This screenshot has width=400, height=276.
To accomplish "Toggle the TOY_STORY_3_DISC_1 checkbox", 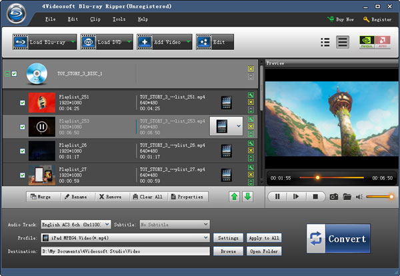I will pyautogui.click(x=15, y=73).
